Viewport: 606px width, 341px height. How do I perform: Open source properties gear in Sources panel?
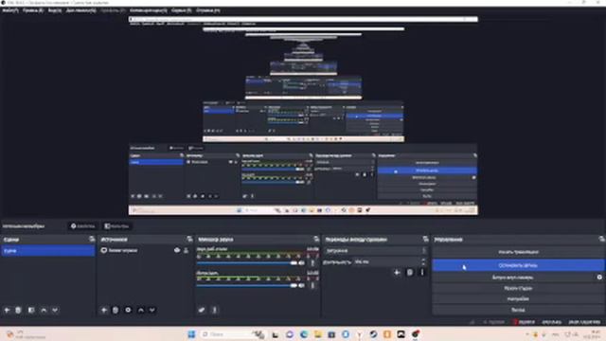point(128,310)
